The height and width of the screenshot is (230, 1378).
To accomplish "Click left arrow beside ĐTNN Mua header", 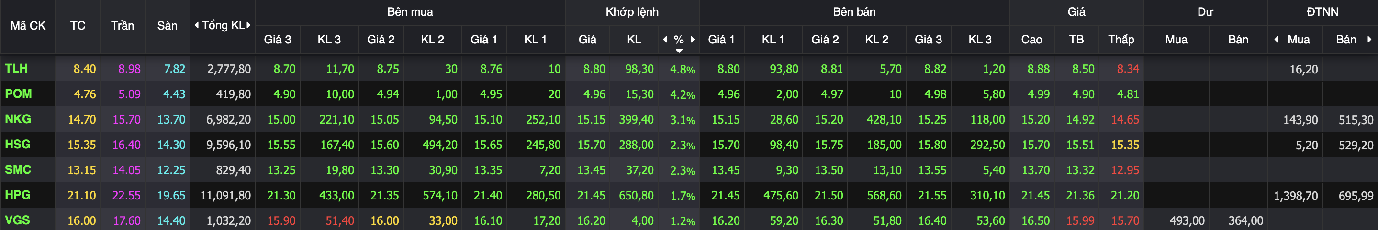I will point(1277,39).
